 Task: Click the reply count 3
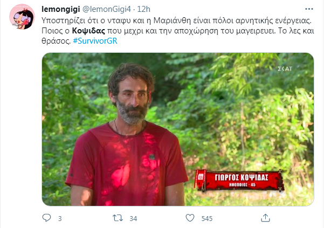click(x=60, y=218)
